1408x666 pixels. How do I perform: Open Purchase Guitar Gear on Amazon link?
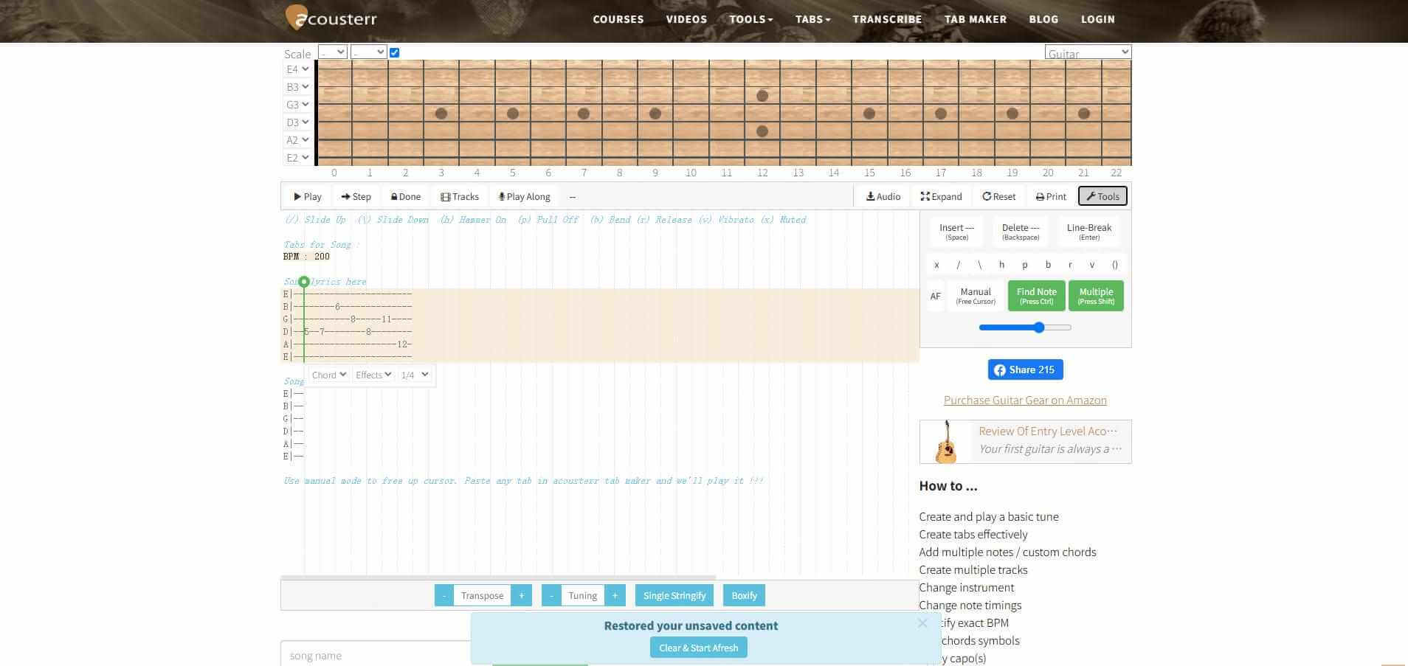pos(1025,400)
